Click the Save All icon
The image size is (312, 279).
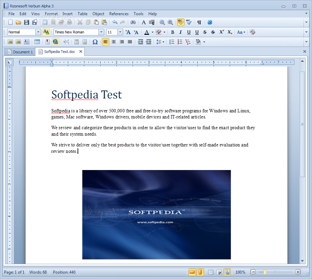pos(35,22)
